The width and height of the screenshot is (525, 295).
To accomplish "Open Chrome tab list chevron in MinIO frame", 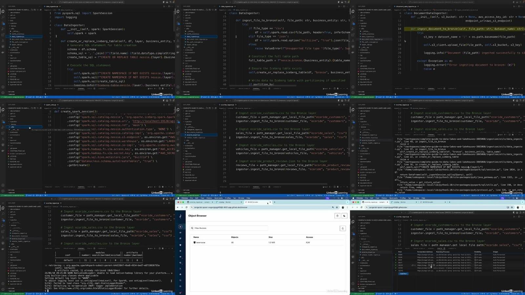I will tap(347, 202).
